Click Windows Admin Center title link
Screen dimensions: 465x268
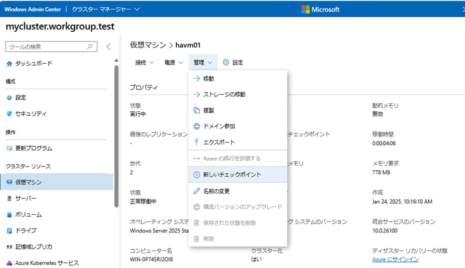[32, 9]
